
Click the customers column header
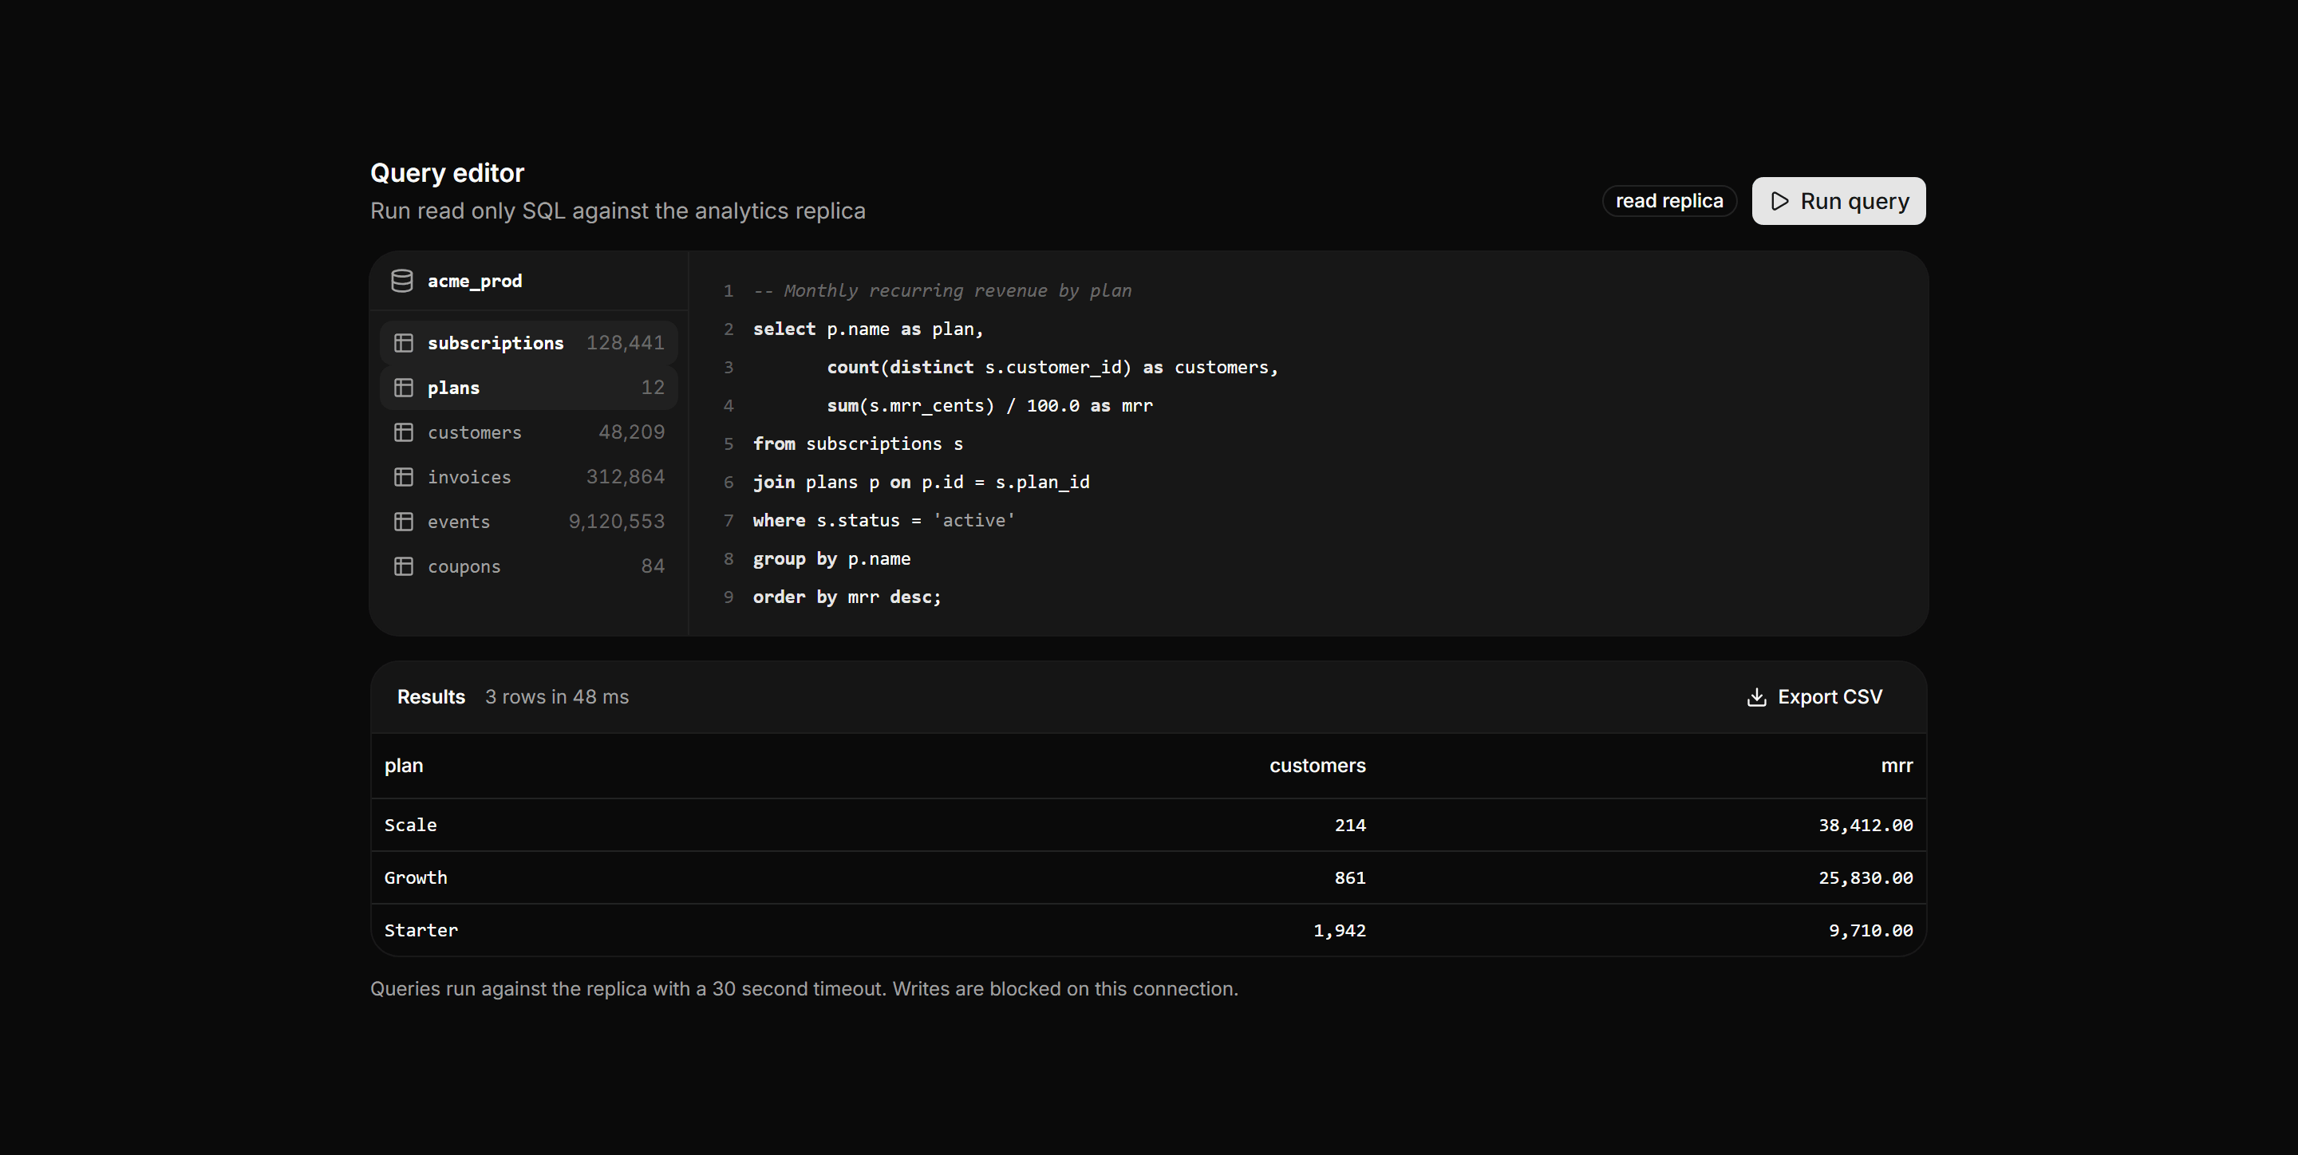click(x=1317, y=766)
